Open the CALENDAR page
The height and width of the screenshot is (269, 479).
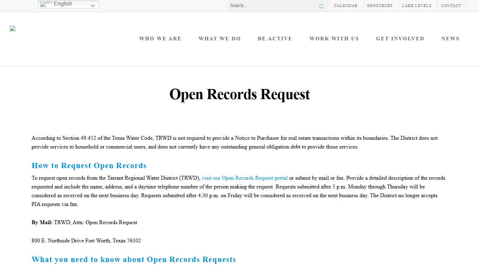[x=346, y=6]
